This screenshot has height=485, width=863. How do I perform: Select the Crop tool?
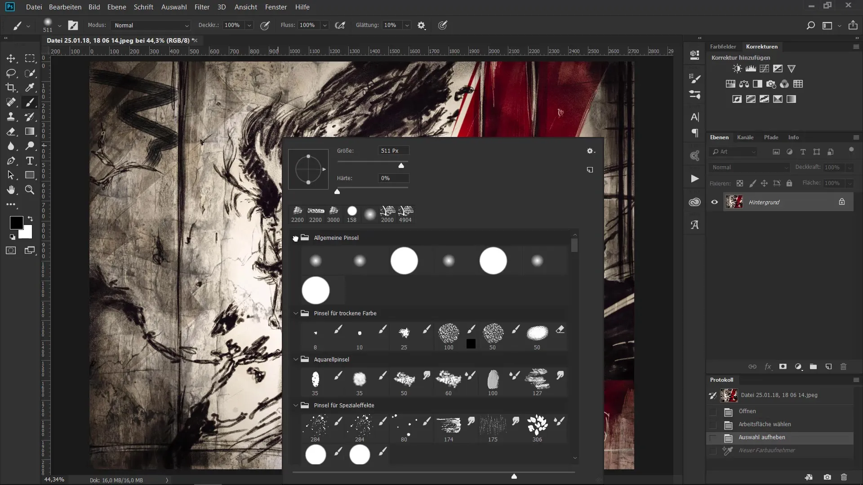[11, 88]
